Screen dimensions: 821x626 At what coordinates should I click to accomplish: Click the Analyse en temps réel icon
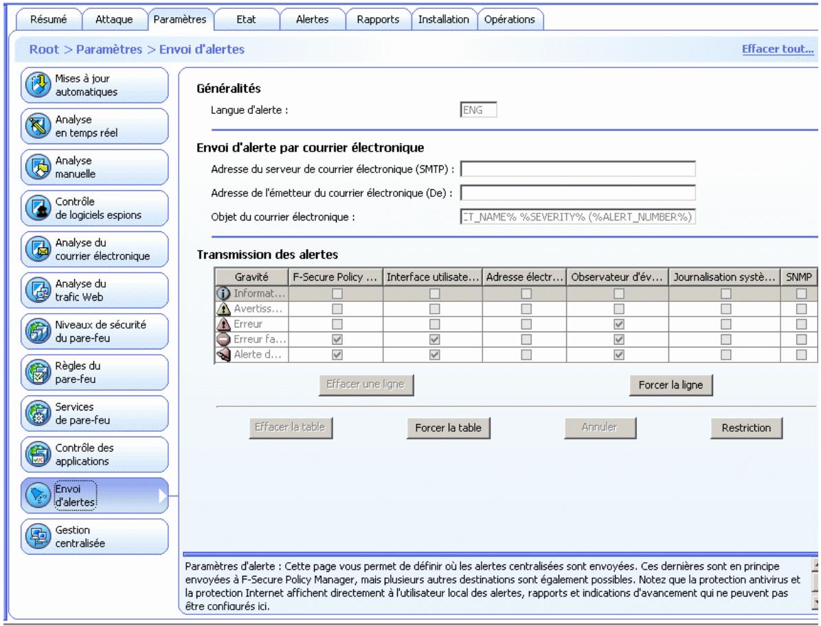coord(38,126)
